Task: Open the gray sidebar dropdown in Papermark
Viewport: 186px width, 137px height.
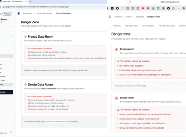Action: click(7, 56)
